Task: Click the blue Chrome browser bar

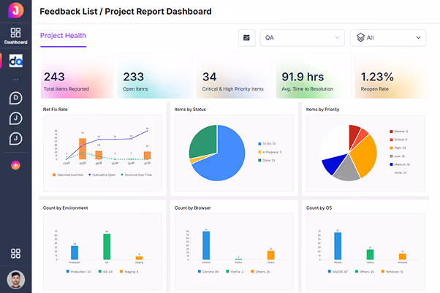Action: pos(206,246)
